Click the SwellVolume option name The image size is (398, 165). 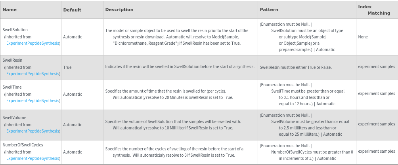click(x=14, y=118)
